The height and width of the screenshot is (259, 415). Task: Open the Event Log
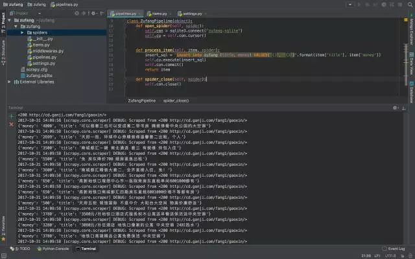click(394, 249)
